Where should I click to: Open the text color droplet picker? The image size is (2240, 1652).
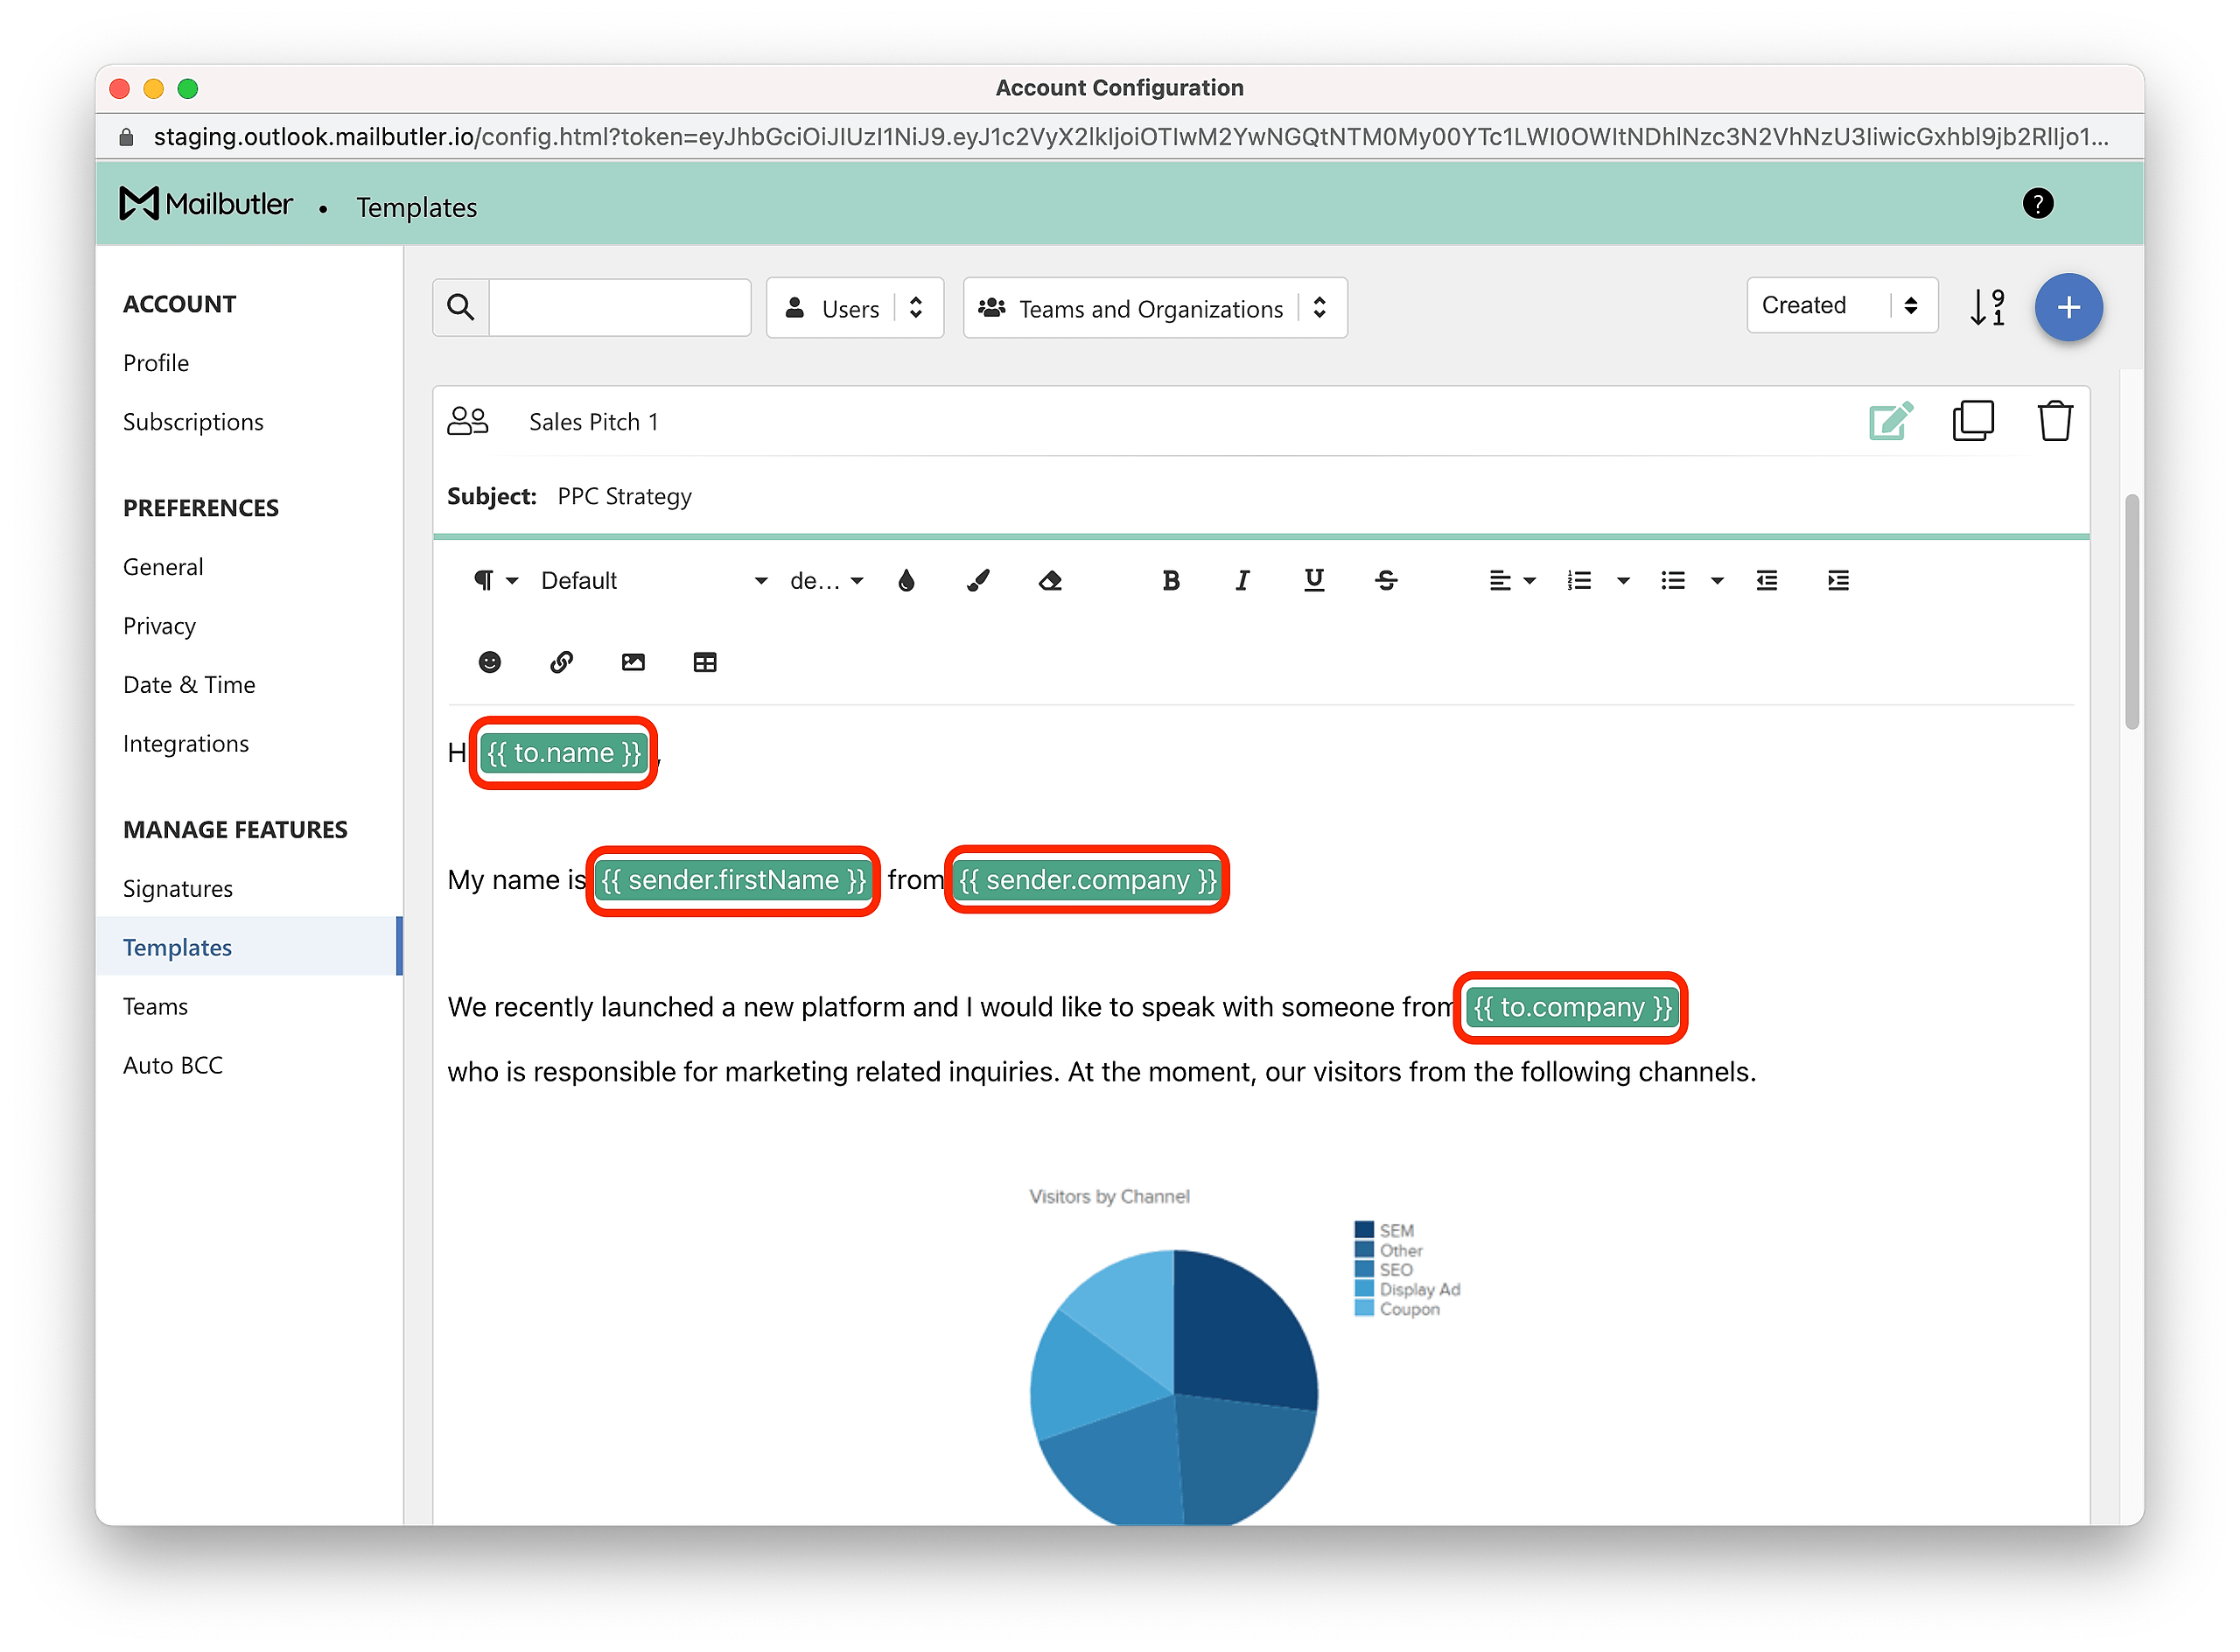[906, 581]
